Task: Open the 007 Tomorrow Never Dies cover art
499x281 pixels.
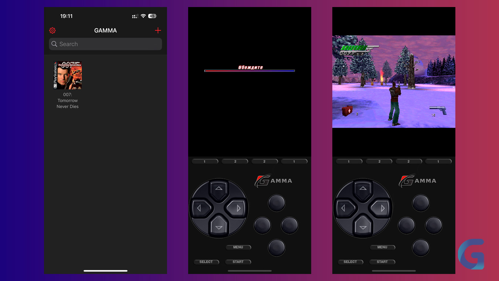Action: click(x=68, y=75)
